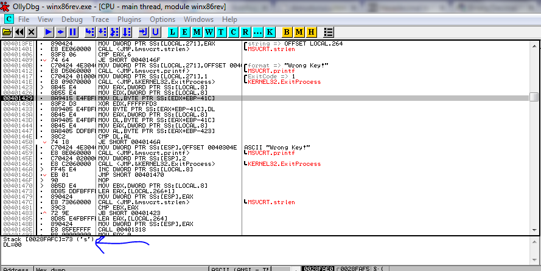Click the Open file folder icon
Image resolution: width=541 pixels, height=271 pixels.
[x=7, y=32]
